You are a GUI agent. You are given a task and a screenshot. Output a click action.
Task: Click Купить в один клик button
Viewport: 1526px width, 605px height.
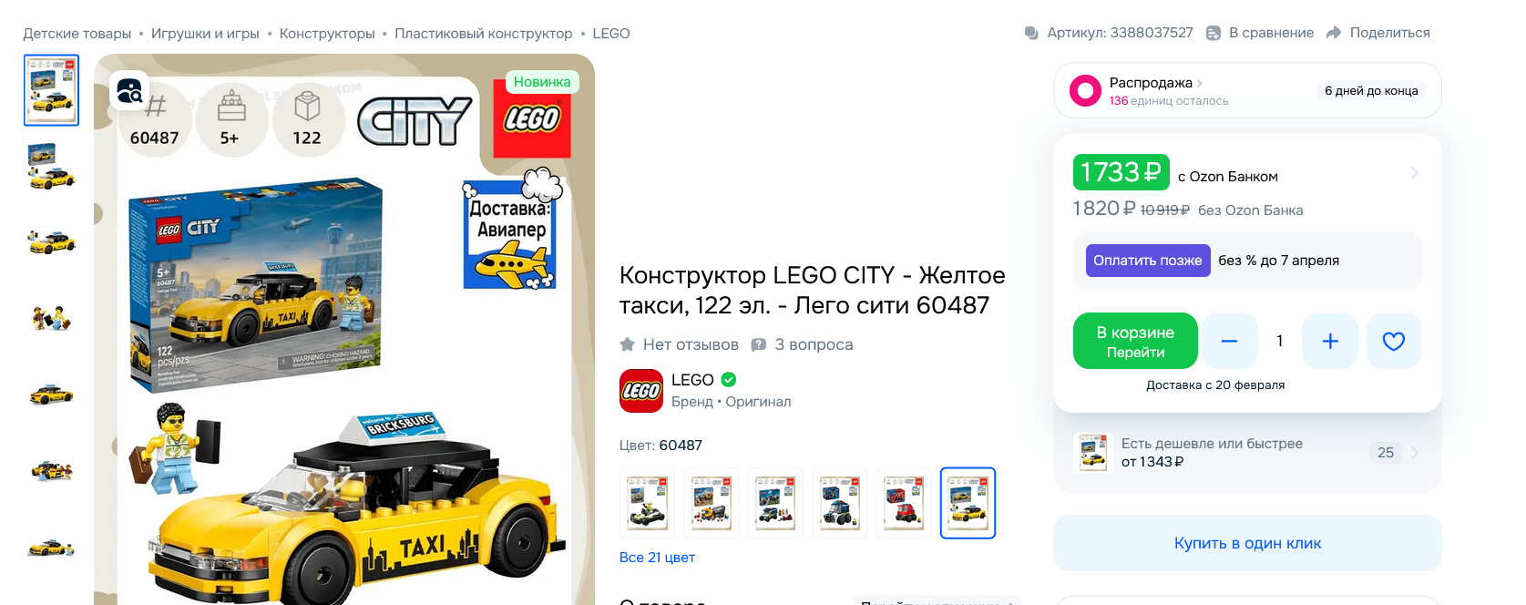pos(1247,543)
